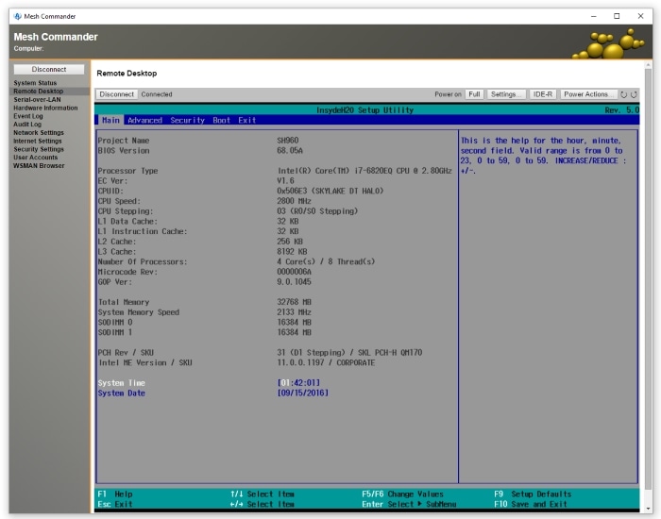Image resolution: width=661 pixels, height=519 pixels.
Task: Click the Power on status text
Action: [448, 94]
